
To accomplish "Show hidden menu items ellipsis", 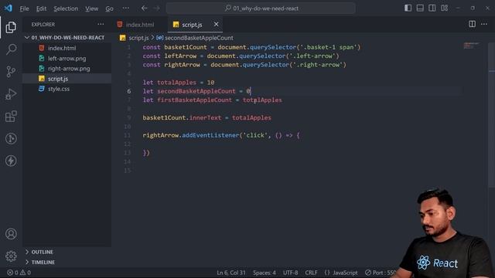I will tap(125, 8).
